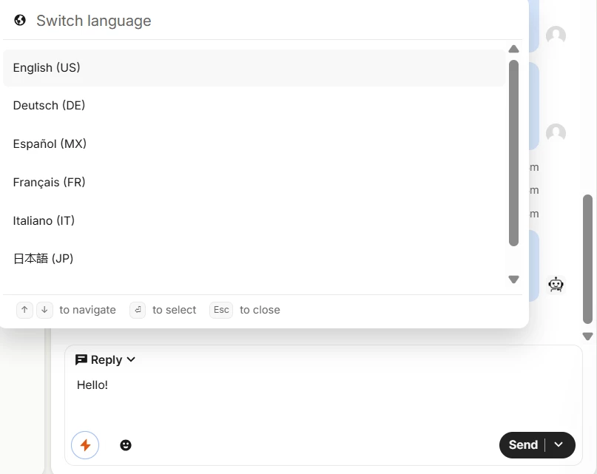Click the conversation scroll down arrow
Image resolution: width=597 pixels, height=474 pixels.
[x=588, y=336]
